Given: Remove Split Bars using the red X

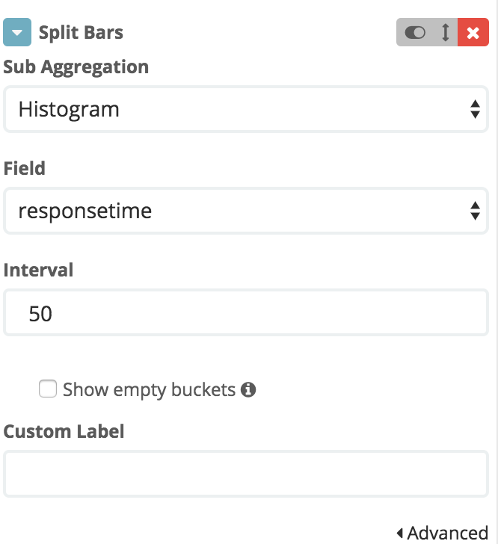Looking at the screenshot, I should (473, 32).
